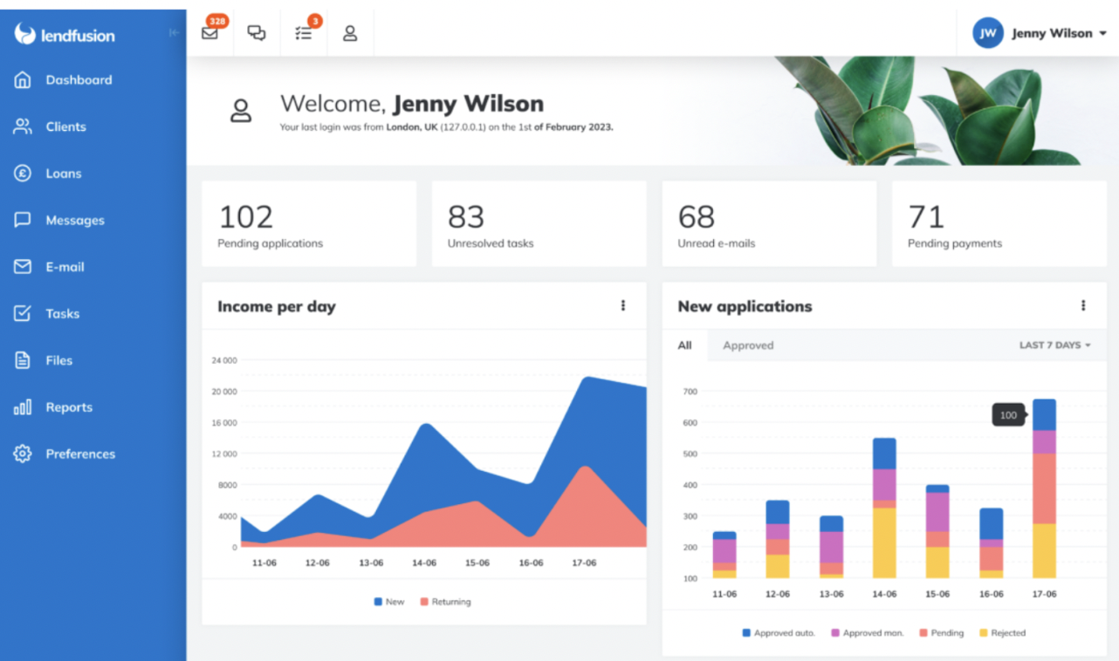Click the Preferences gear icon in sidebar

[23, 453]
